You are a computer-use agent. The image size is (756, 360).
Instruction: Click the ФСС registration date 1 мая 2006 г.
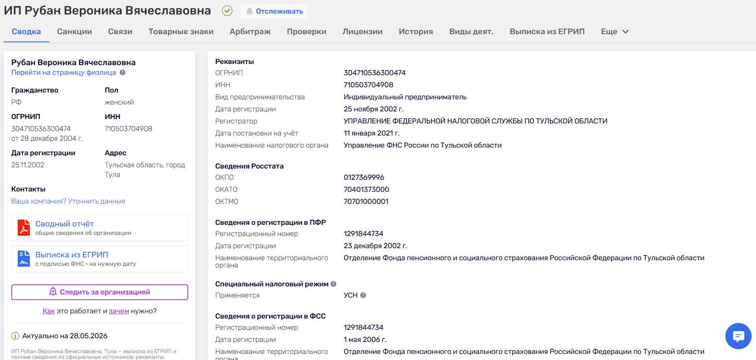[365, 339]
